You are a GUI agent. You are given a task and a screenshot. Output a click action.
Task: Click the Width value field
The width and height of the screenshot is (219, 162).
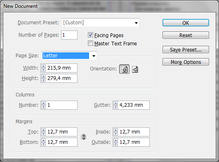[61, 68]
